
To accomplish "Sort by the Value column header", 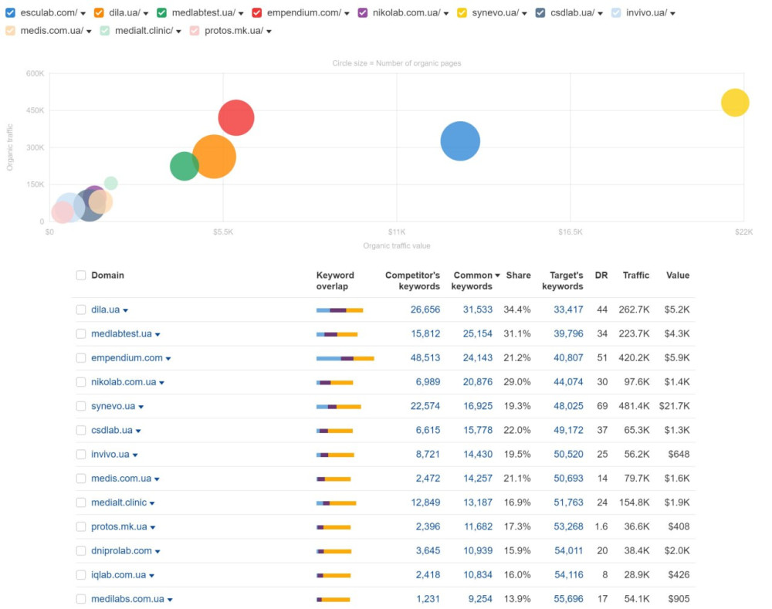I will [x=678, y=276].
